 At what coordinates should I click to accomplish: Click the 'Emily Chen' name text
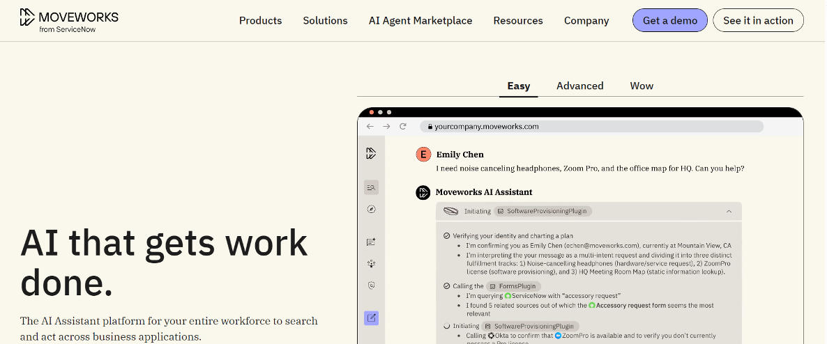click(460, 155)
